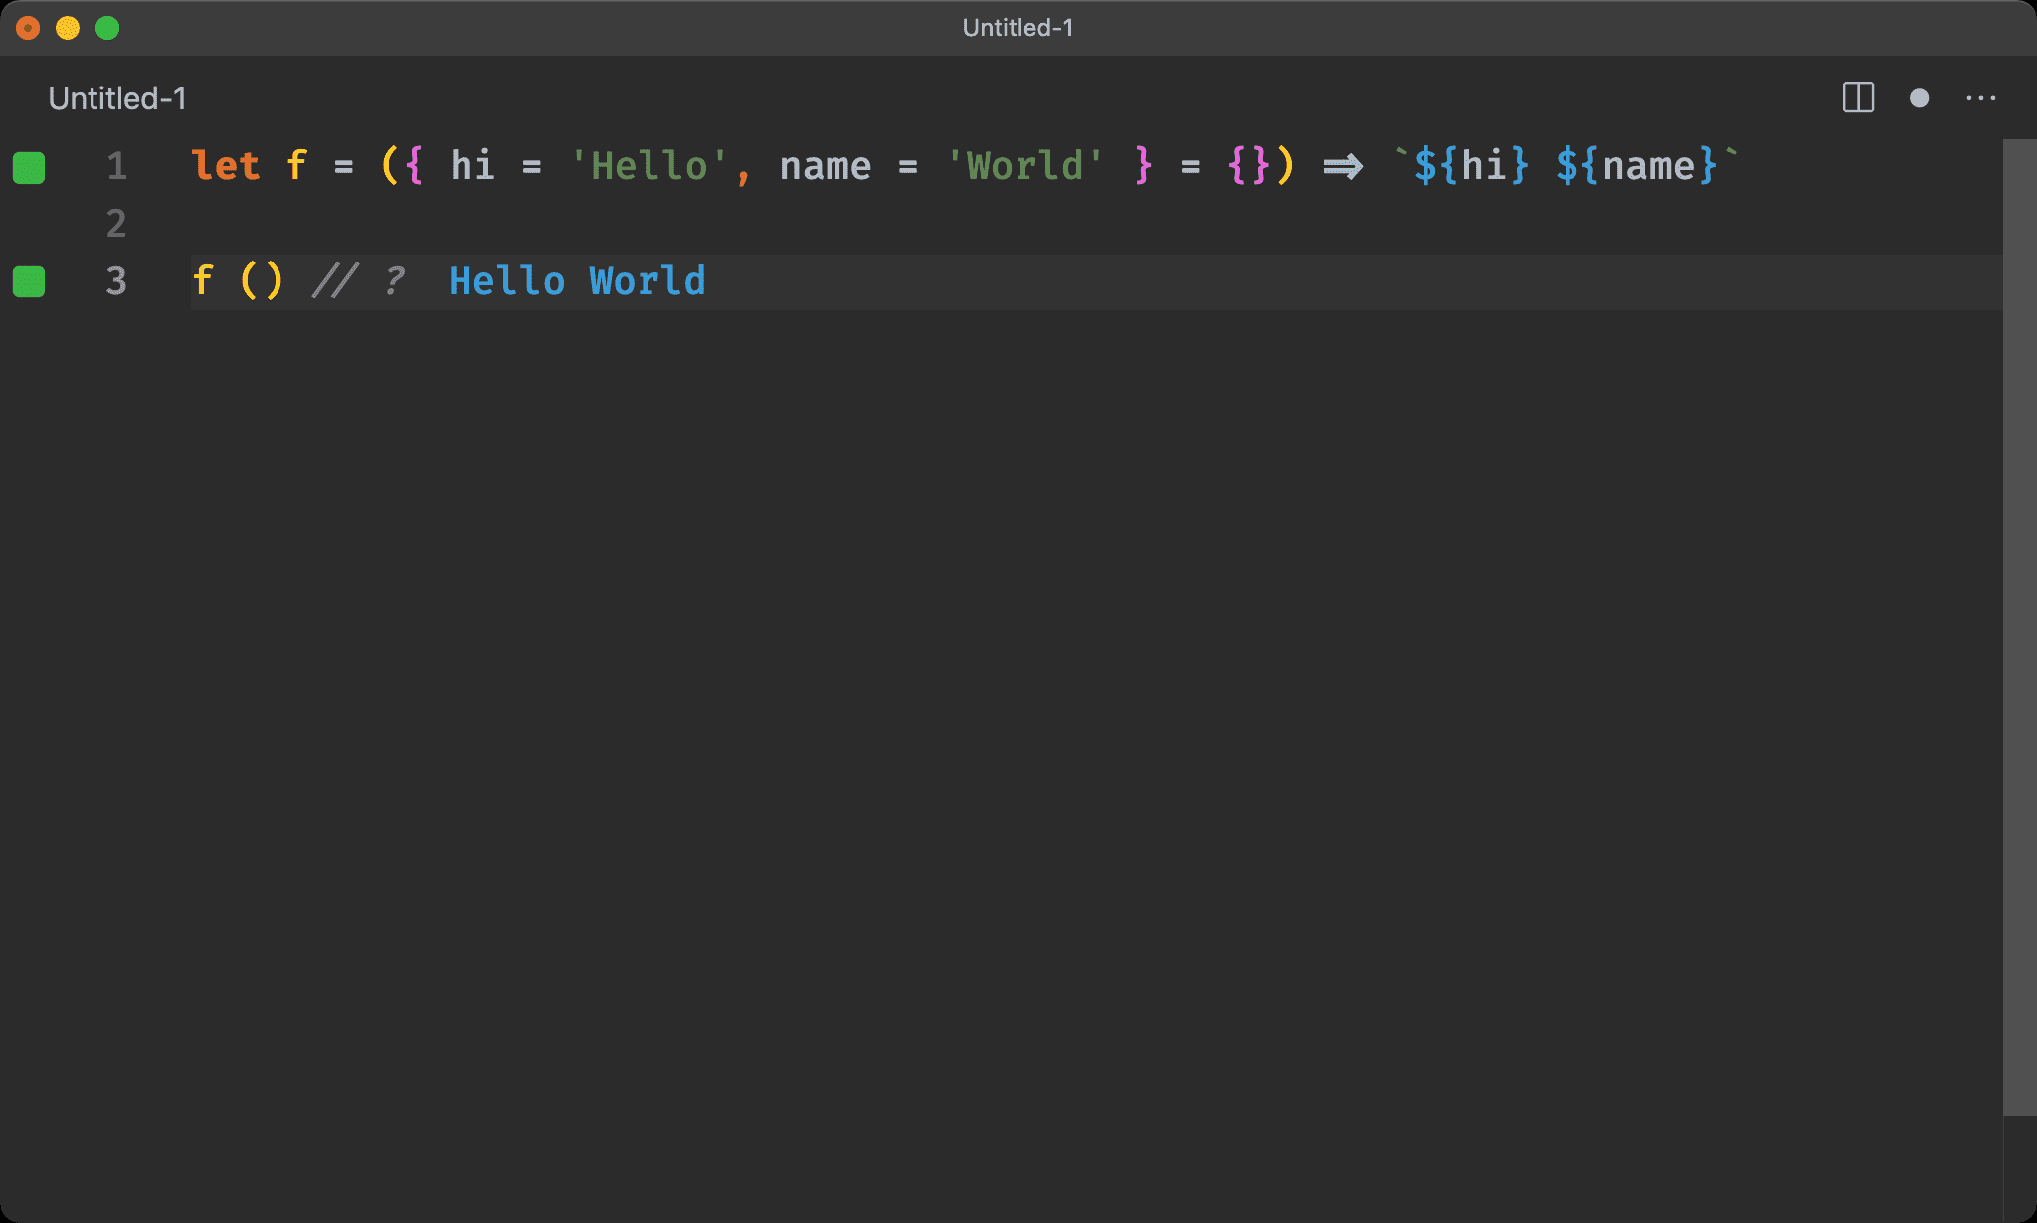Click the ${name} template expression
This screenshot has height=1223, width=2037.
(1636, 166)
